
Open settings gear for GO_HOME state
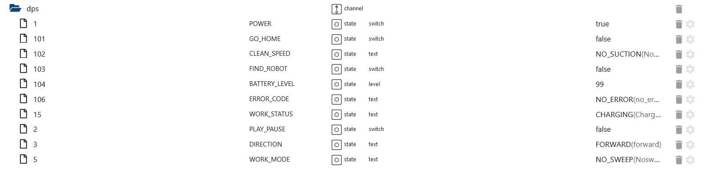[691, 39]
